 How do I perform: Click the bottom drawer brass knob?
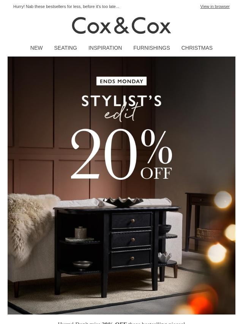[x=133, y=258]
